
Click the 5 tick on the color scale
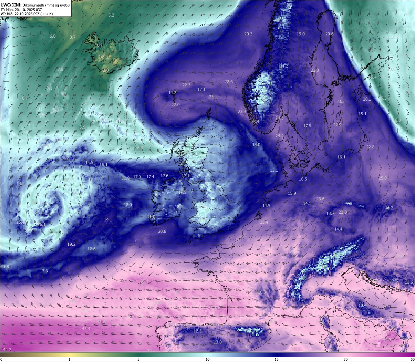click(x=138, y=359)
